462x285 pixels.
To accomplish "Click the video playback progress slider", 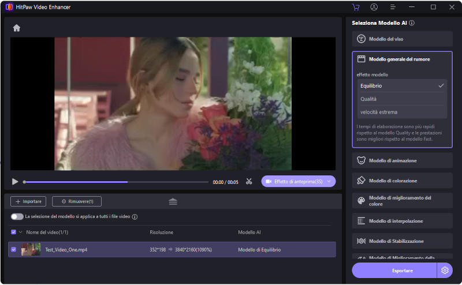I will (116, 182).
